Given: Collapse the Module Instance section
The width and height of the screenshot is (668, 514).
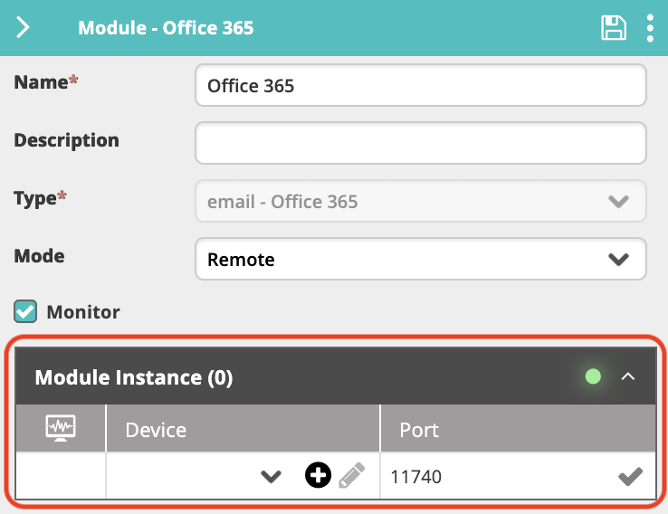Looking at the screenshot, I should point(628,376).
